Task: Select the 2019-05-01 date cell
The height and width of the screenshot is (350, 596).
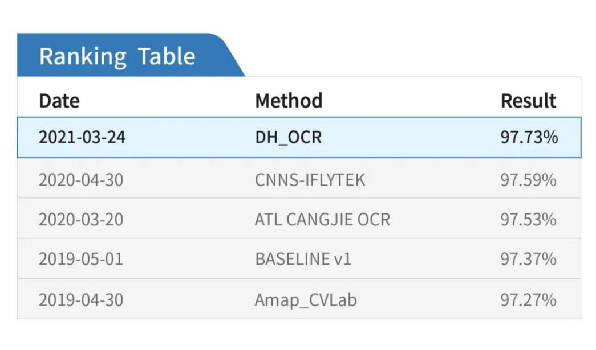Action: coord(80,259)
